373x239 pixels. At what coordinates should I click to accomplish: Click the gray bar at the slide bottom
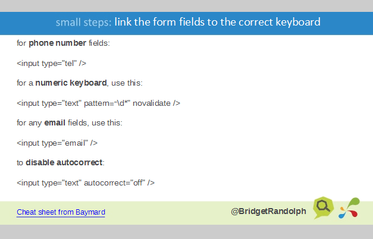(186, 231)
